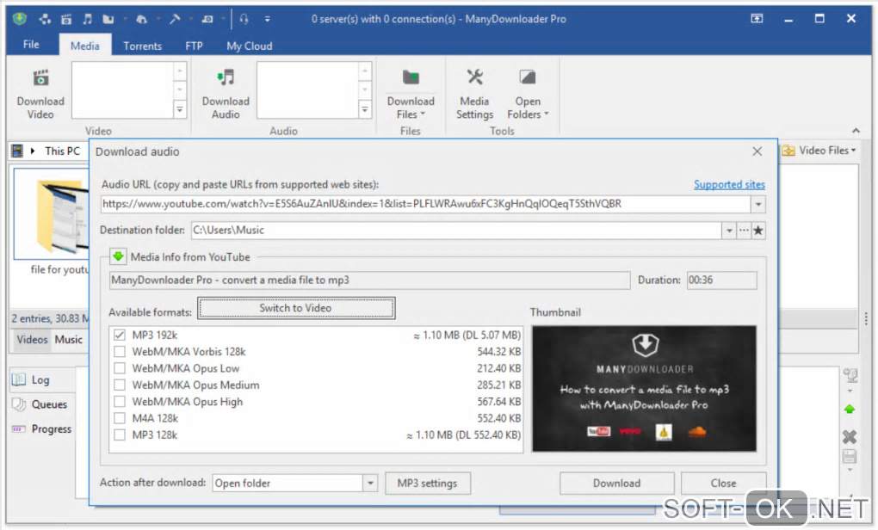Click the green up arrow sidebar icon
This screenshot has width=878, height=530.
coord(850,410)
